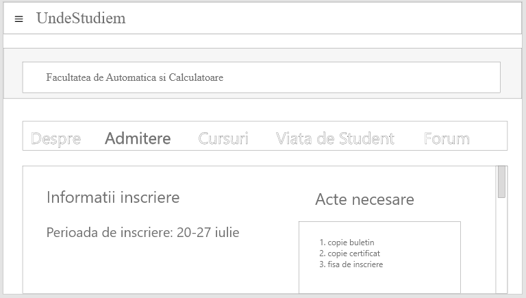Image resolution: width=526 pixels, height=298 pixels.
Task: Select the fisa de inscriere list item
Action: 355,264
